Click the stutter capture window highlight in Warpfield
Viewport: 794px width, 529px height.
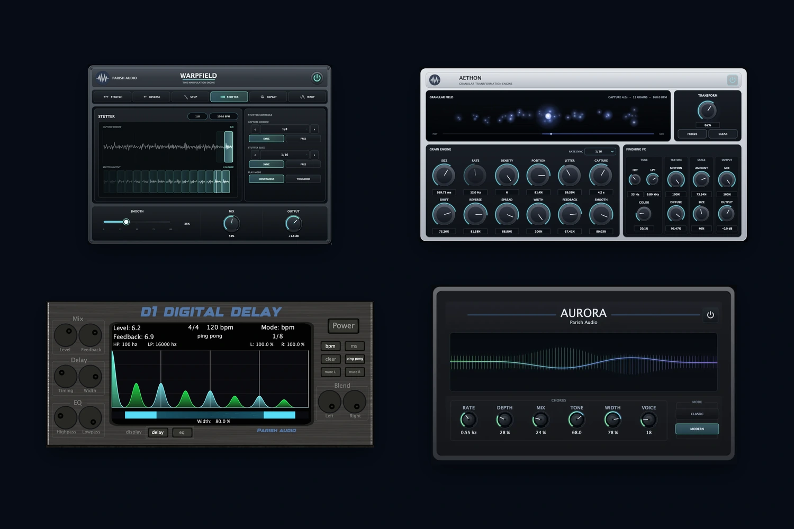click(x=229, y=147)
